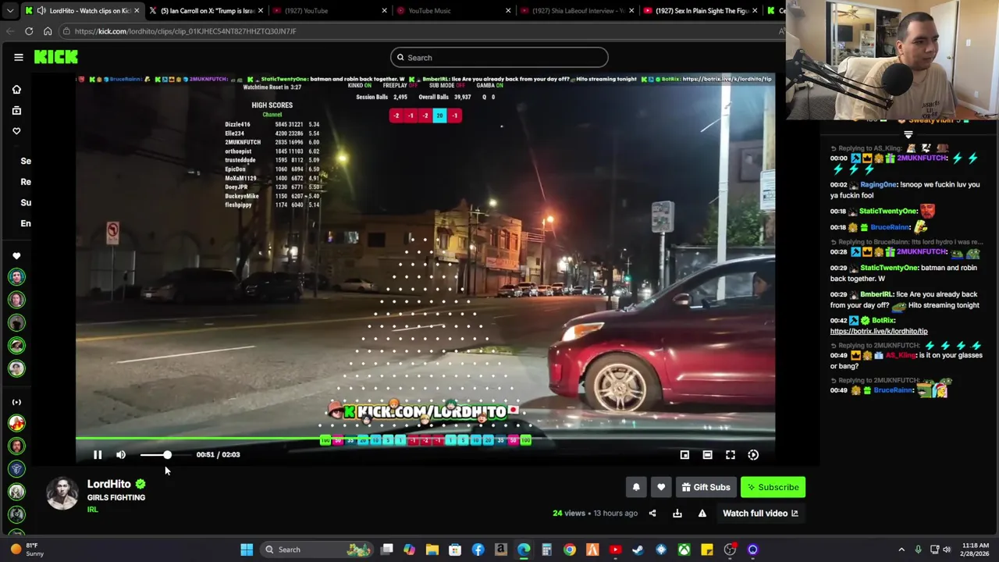Open the sidebar home icon

click(16, 89)
